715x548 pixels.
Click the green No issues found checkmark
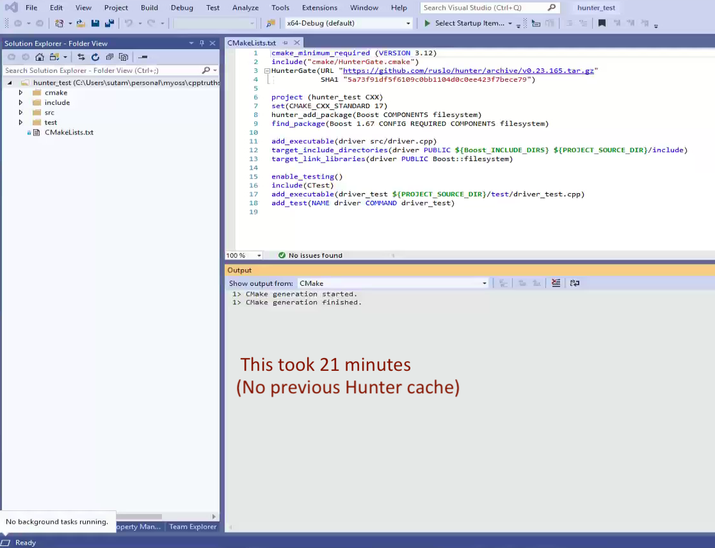[x=282, y=255]
